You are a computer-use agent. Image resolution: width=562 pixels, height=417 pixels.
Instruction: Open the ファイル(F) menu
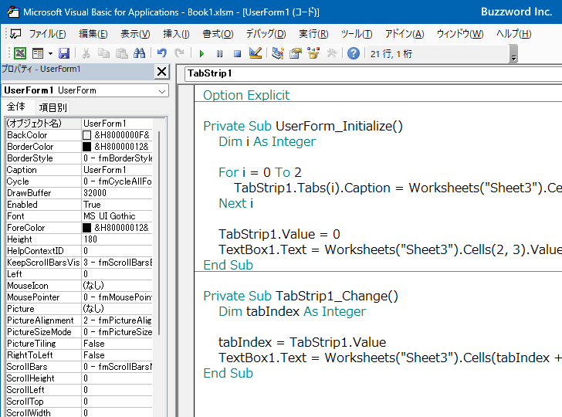(47, 34)
